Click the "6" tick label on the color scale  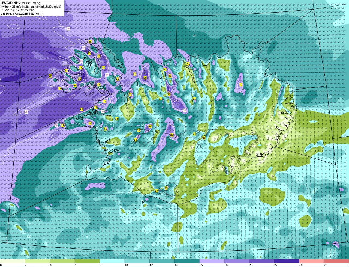76,265
